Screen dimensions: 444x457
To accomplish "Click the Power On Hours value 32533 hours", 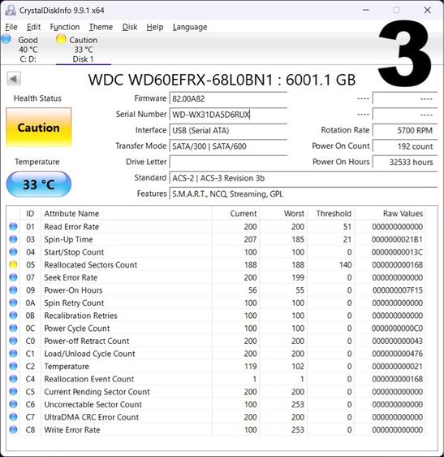I will point(405,162).
